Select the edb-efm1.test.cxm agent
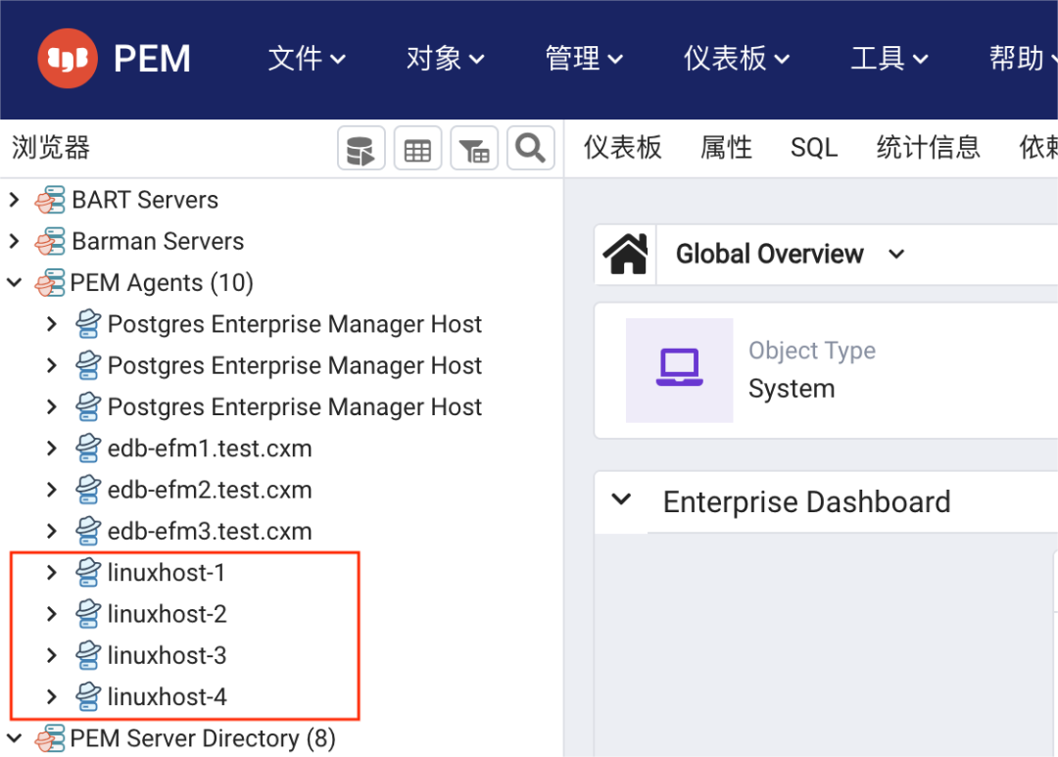 pyautogui.click(x=210, y=449)
